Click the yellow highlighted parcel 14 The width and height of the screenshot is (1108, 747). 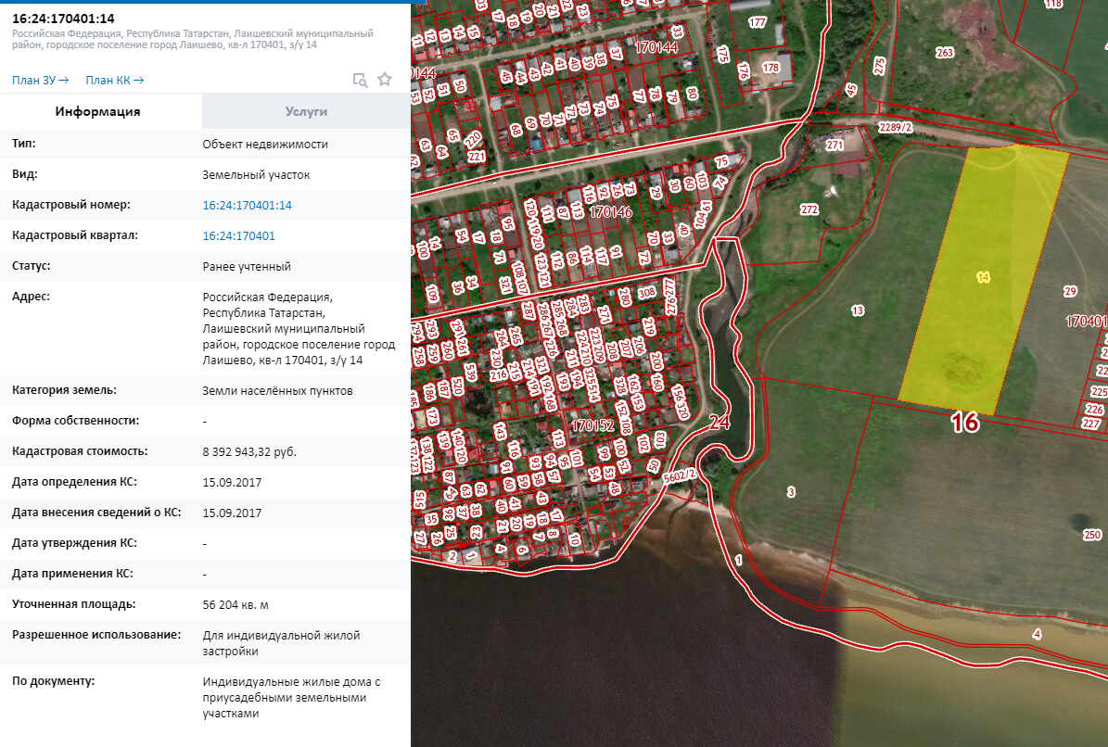(983, 277)
